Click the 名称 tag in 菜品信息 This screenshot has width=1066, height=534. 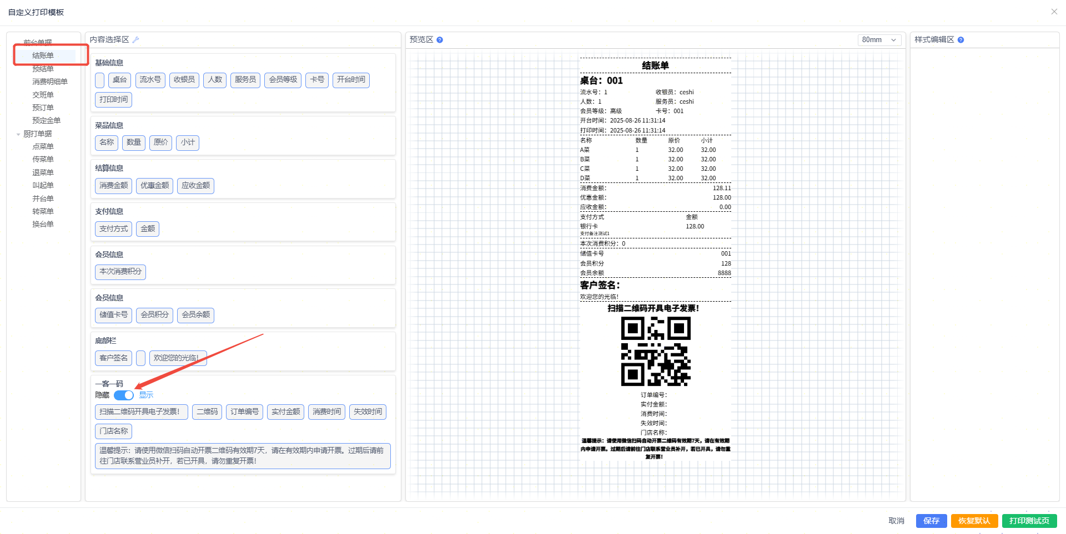tap(107, 143)
